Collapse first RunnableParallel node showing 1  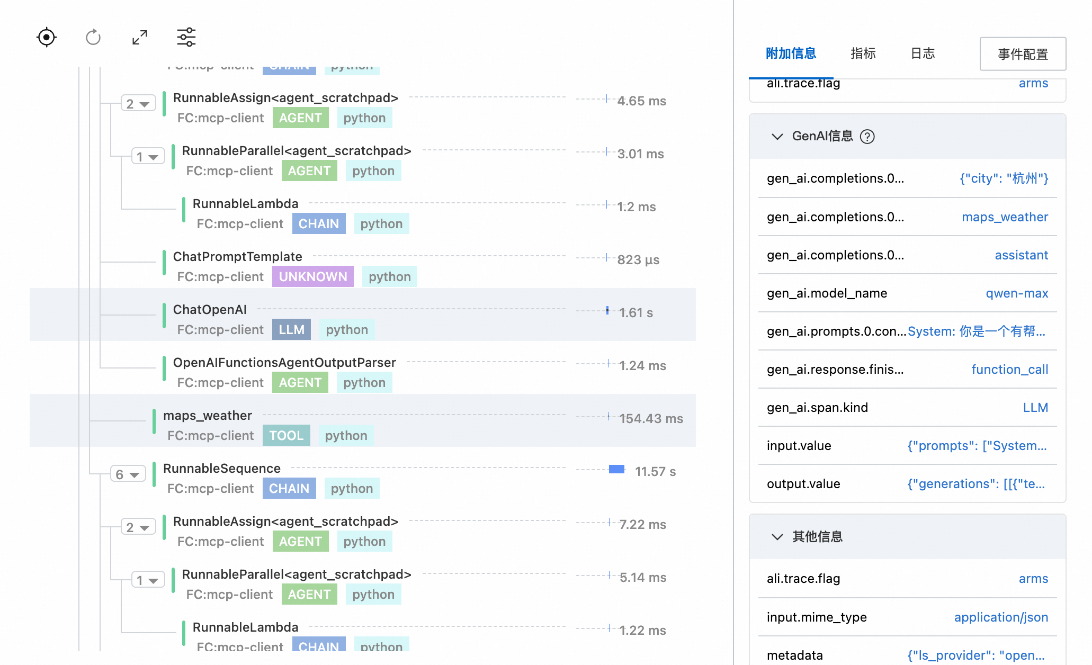[148, 156]
